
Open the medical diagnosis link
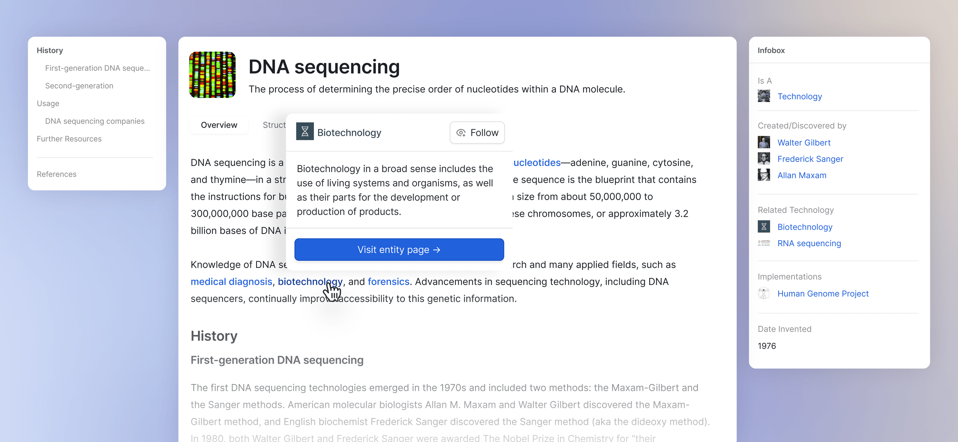(x=231, y=282)
